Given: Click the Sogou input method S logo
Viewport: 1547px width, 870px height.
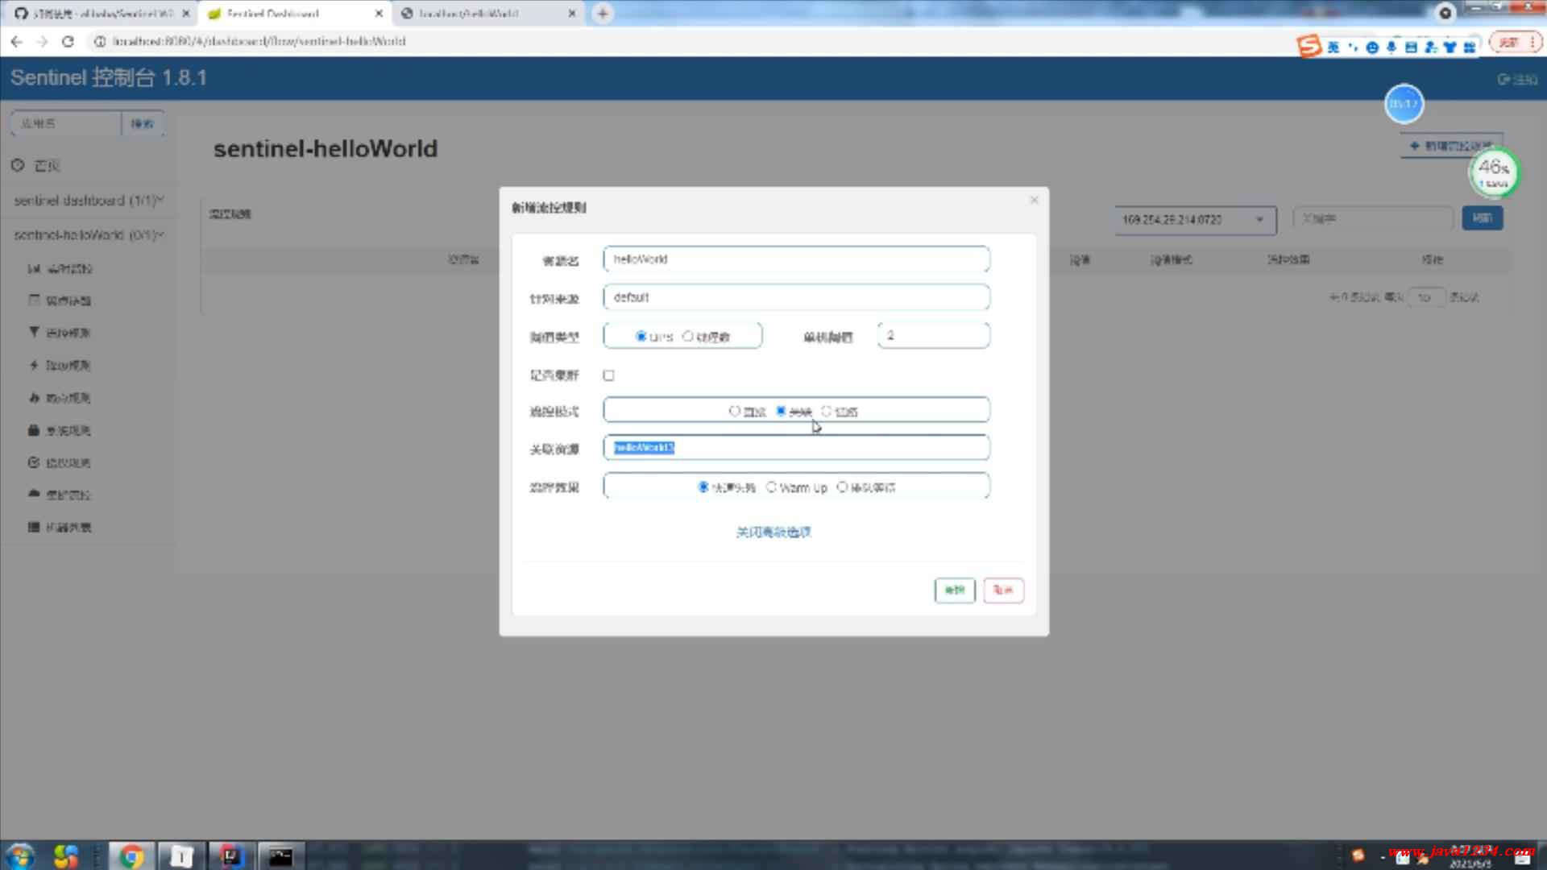Looking at the screenshot, I should [1309, 46].
